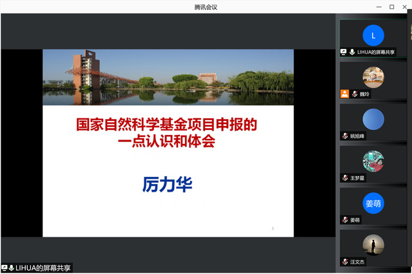The height and width of the screenshot is (274, 412).
Task: Select 王梦星's participant avatar
Action: click(373, 161)
